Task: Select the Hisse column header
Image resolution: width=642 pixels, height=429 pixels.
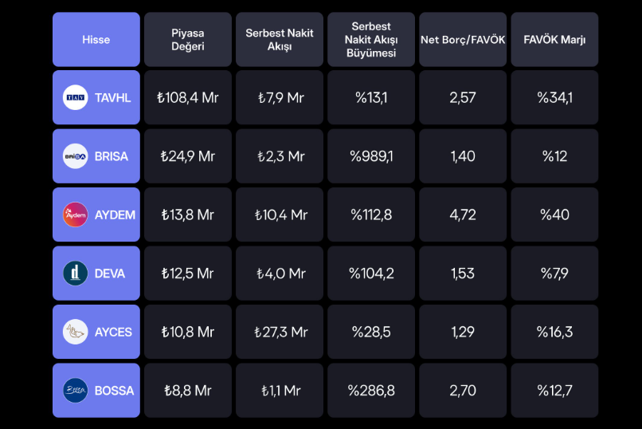Action: point(96,39)
